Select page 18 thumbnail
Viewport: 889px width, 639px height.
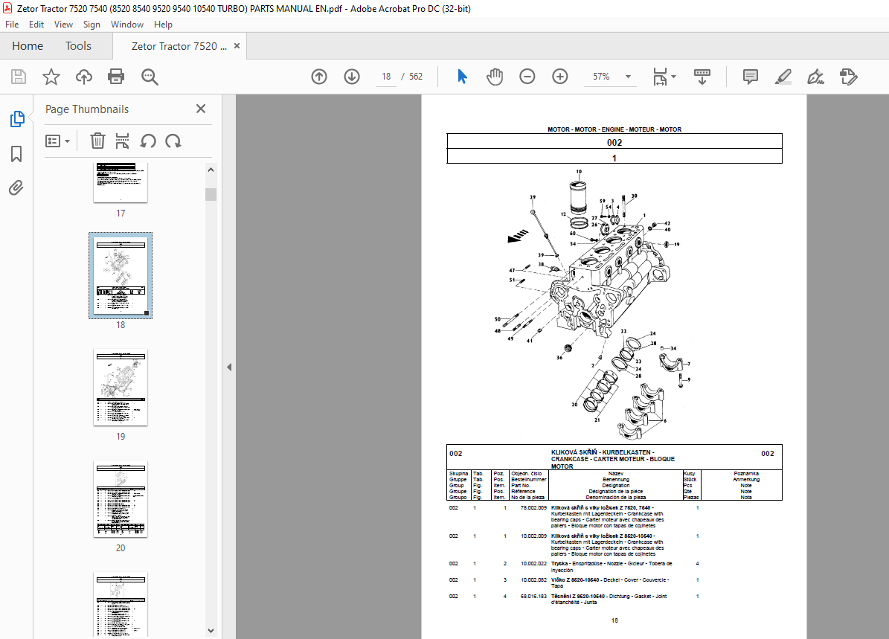[x=121, y=275]
